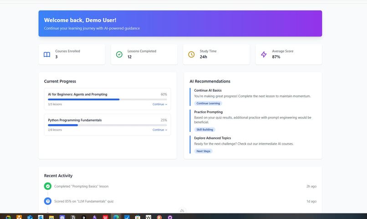Select the Explore Advanced Topics recommendation
Screen dimensions: 367x219
253,145
